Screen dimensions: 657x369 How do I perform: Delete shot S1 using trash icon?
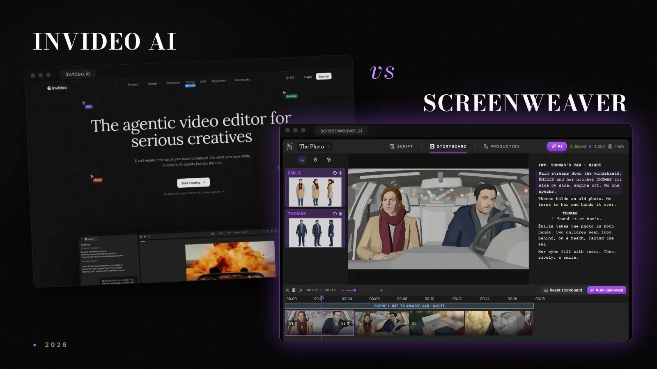coord(348,323)
